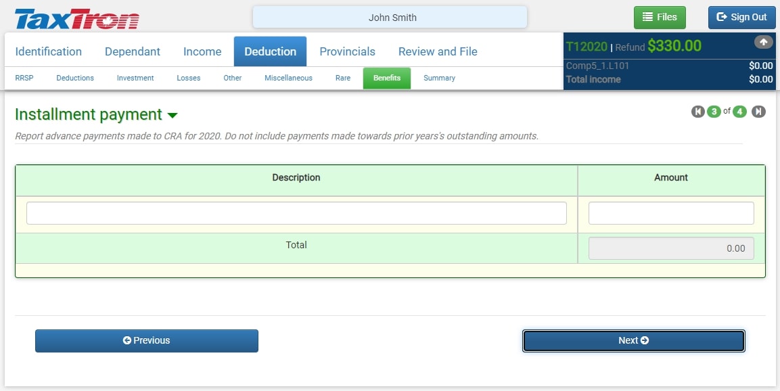Click the collapse up-arrow icon in refund panel
Image resolution: width=780 pixels, height=391 pixels.
(x=763, y=43)
